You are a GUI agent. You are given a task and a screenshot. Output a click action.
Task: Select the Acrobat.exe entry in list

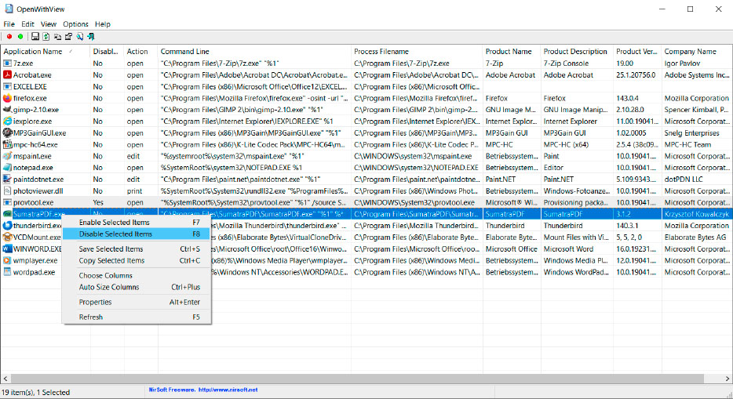(x=31, y=75)
